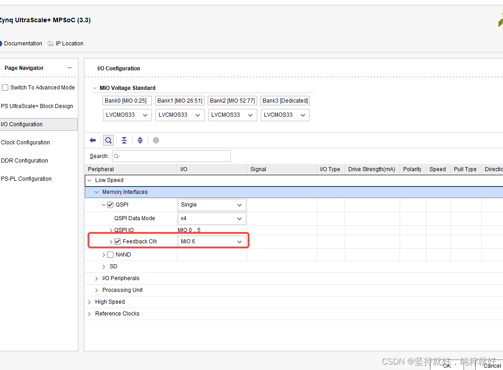
Task: Enable the NAND peripheral checkbox
Action: pos(109,254)
